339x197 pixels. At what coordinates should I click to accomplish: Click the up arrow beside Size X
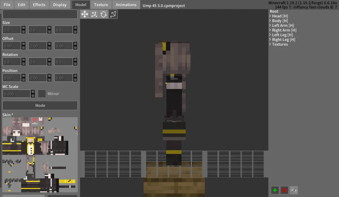[x=23, y=28]
